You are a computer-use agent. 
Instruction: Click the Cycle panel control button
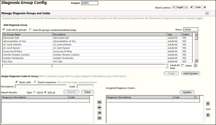click(198, 8)
